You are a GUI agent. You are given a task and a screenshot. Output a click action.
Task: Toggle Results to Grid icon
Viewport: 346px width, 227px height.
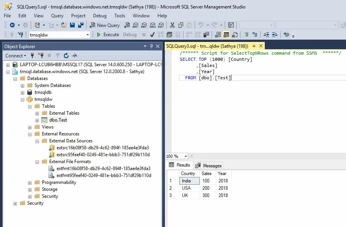pyautogui.click(x=226, y=35)
